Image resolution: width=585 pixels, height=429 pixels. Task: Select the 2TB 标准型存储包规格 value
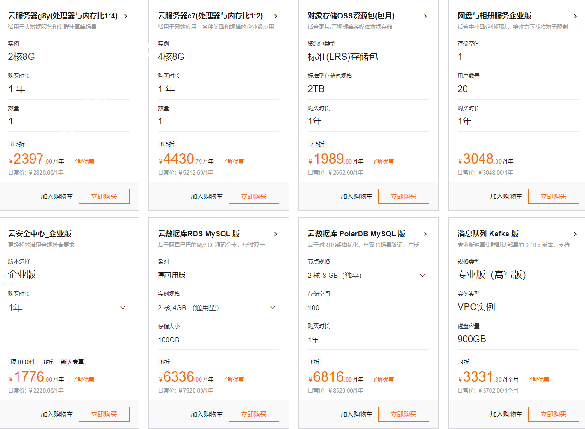pyautogui.click(x=316, y=89)
